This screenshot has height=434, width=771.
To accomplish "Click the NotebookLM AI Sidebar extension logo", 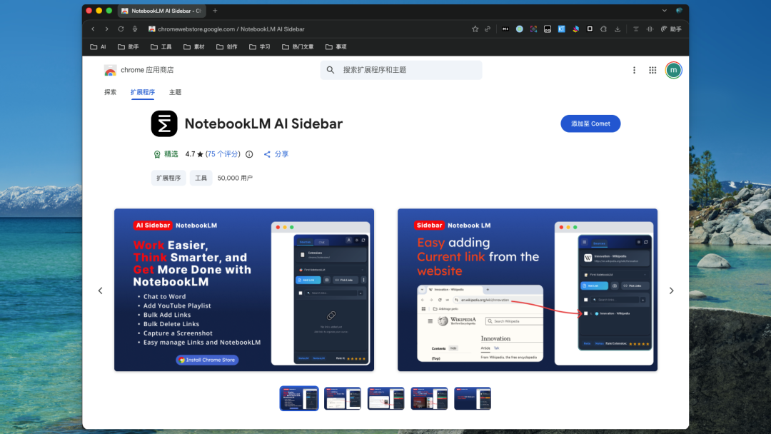I will coord(164,123).
